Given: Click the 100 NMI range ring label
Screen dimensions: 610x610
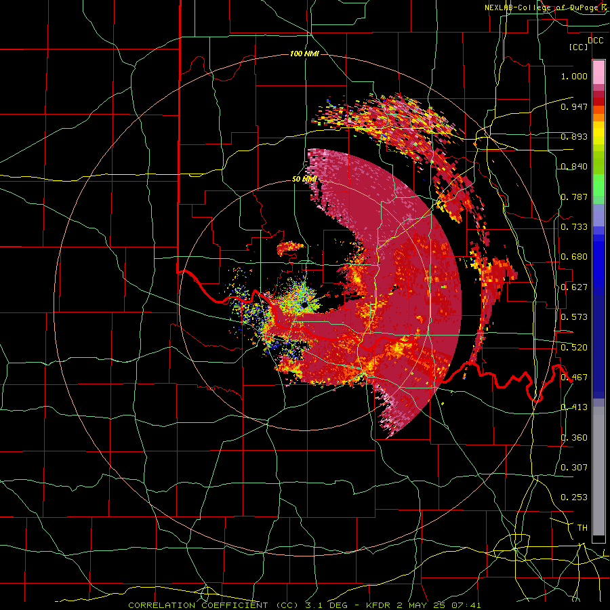Looking at the screenshot, I should coord(304,54).
